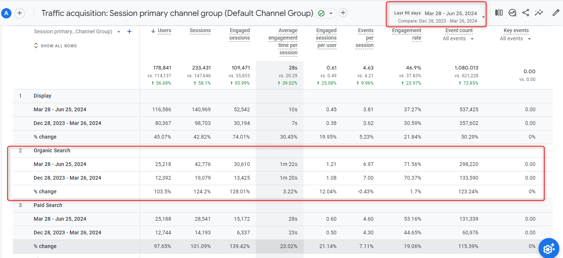563x258 pixels.
Task: Click Organic Search 128.01% engaged sessions change
Action: (x=239, y=192)
